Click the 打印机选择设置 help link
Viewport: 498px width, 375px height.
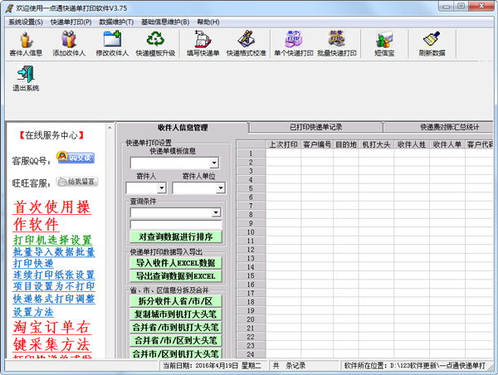tap(52, 241)
